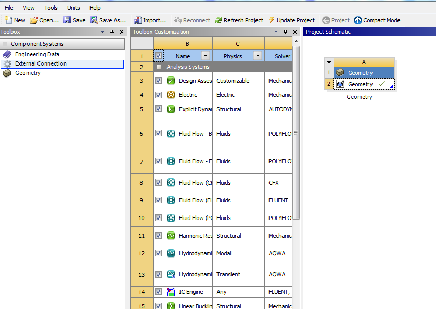436x309 pixels.
Task: Click the Update Project lightning icon
Action: (x=272, y=20)
